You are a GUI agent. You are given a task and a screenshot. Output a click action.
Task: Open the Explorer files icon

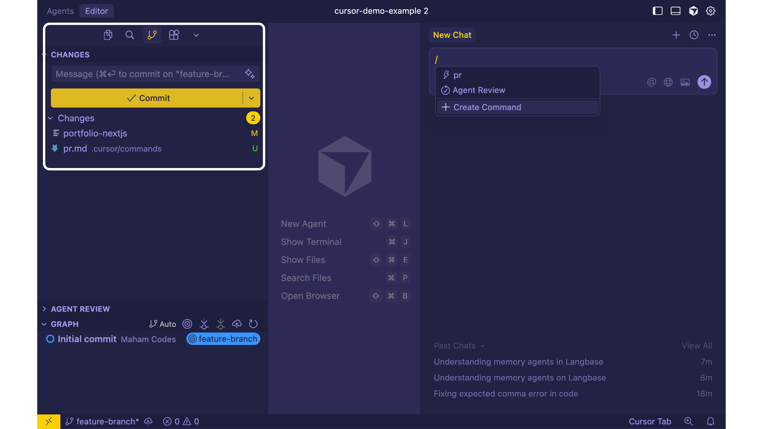(108, 35)
